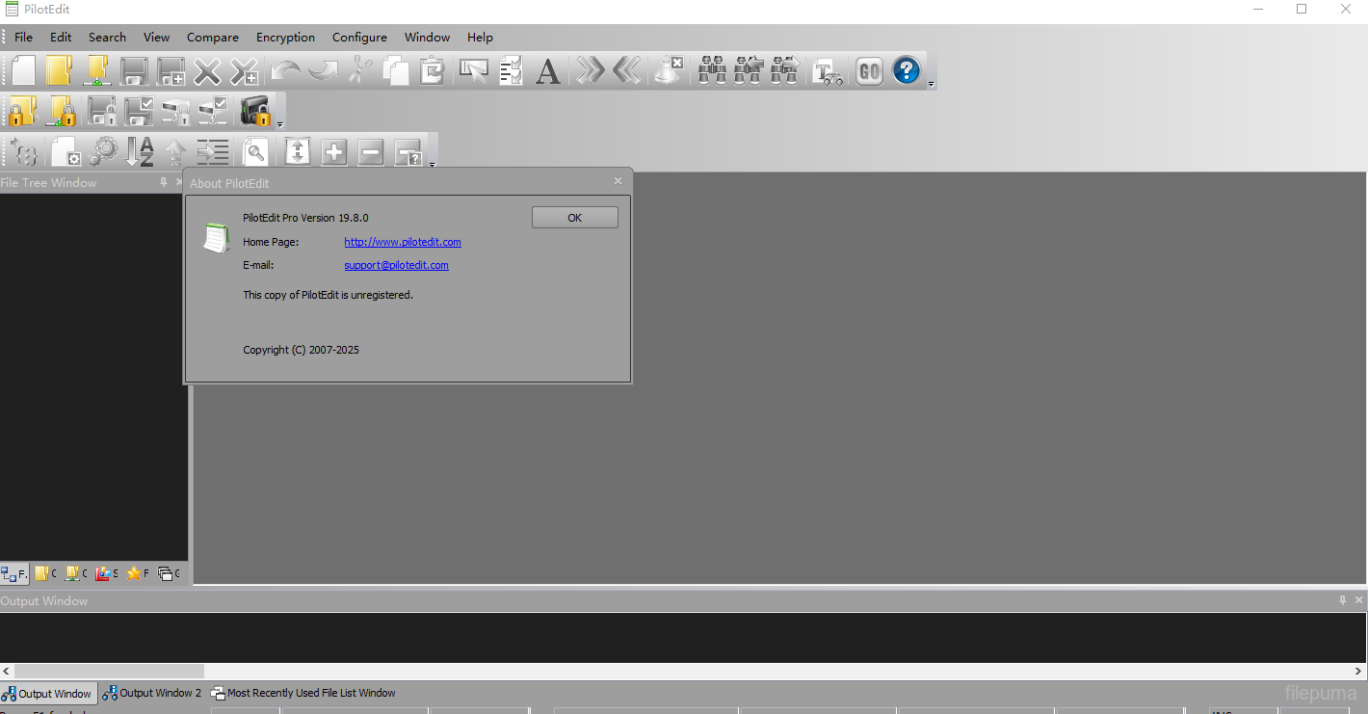
Task: Open an FTP file via the networked folder icon
Action: [x=96, y=70]
